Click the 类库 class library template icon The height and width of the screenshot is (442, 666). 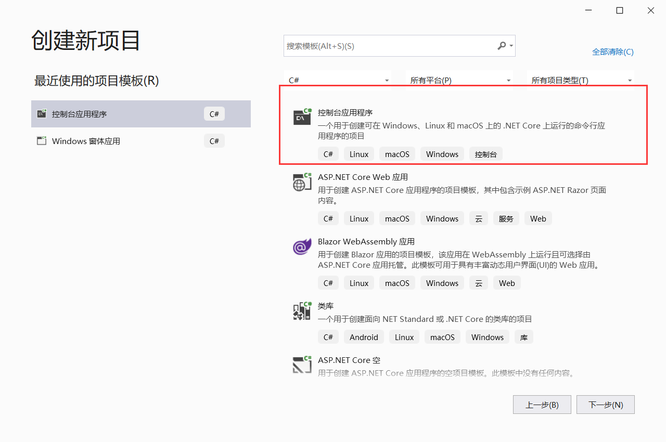coord(302,311)
